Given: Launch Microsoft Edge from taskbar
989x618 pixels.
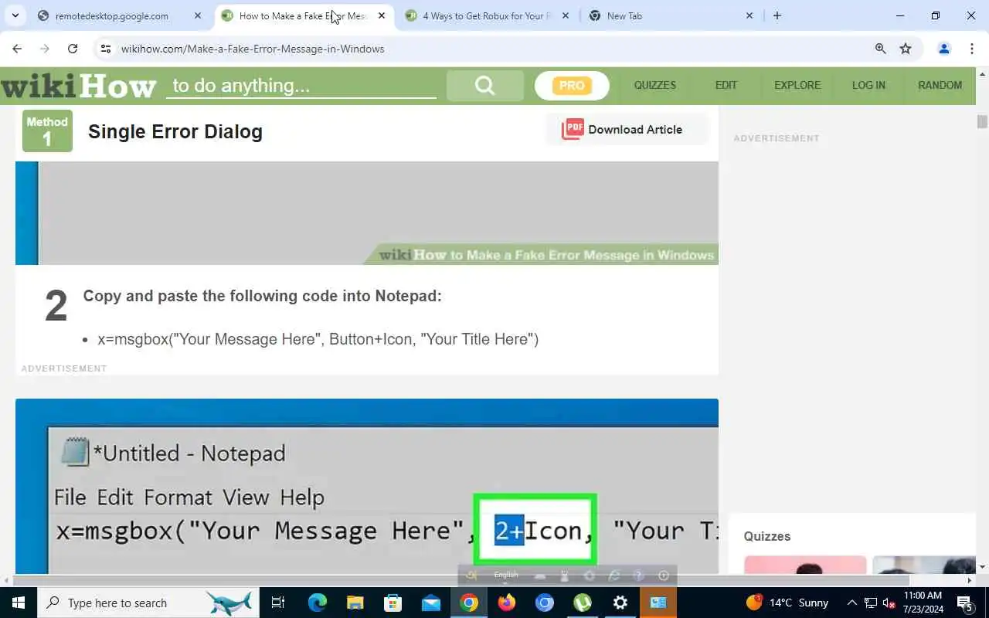Looking at the screenshot, I should tap(318, 603).
